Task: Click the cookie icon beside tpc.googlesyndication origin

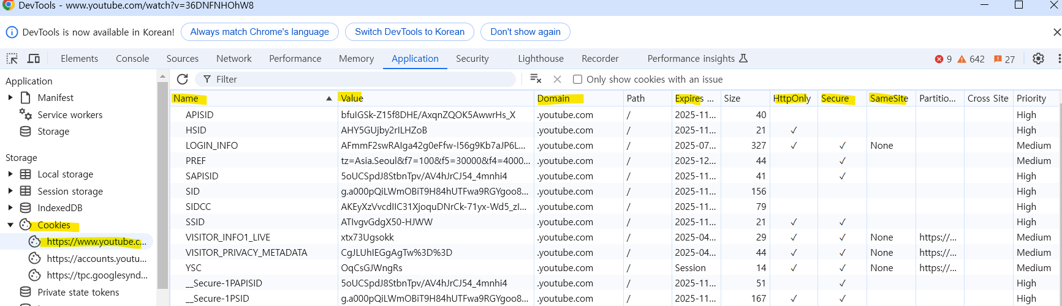Action: [35, 275]
